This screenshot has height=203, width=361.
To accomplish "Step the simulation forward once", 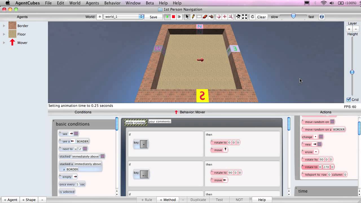I will coord(179,17).
